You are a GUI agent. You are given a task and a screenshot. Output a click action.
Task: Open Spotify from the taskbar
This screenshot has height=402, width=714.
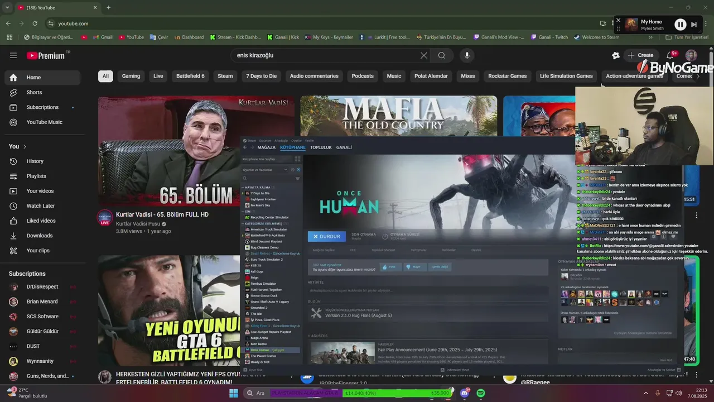481,393
